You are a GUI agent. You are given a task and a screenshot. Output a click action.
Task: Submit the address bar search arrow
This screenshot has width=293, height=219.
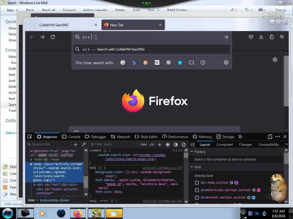pyautogui.click(x=226, y=37)
